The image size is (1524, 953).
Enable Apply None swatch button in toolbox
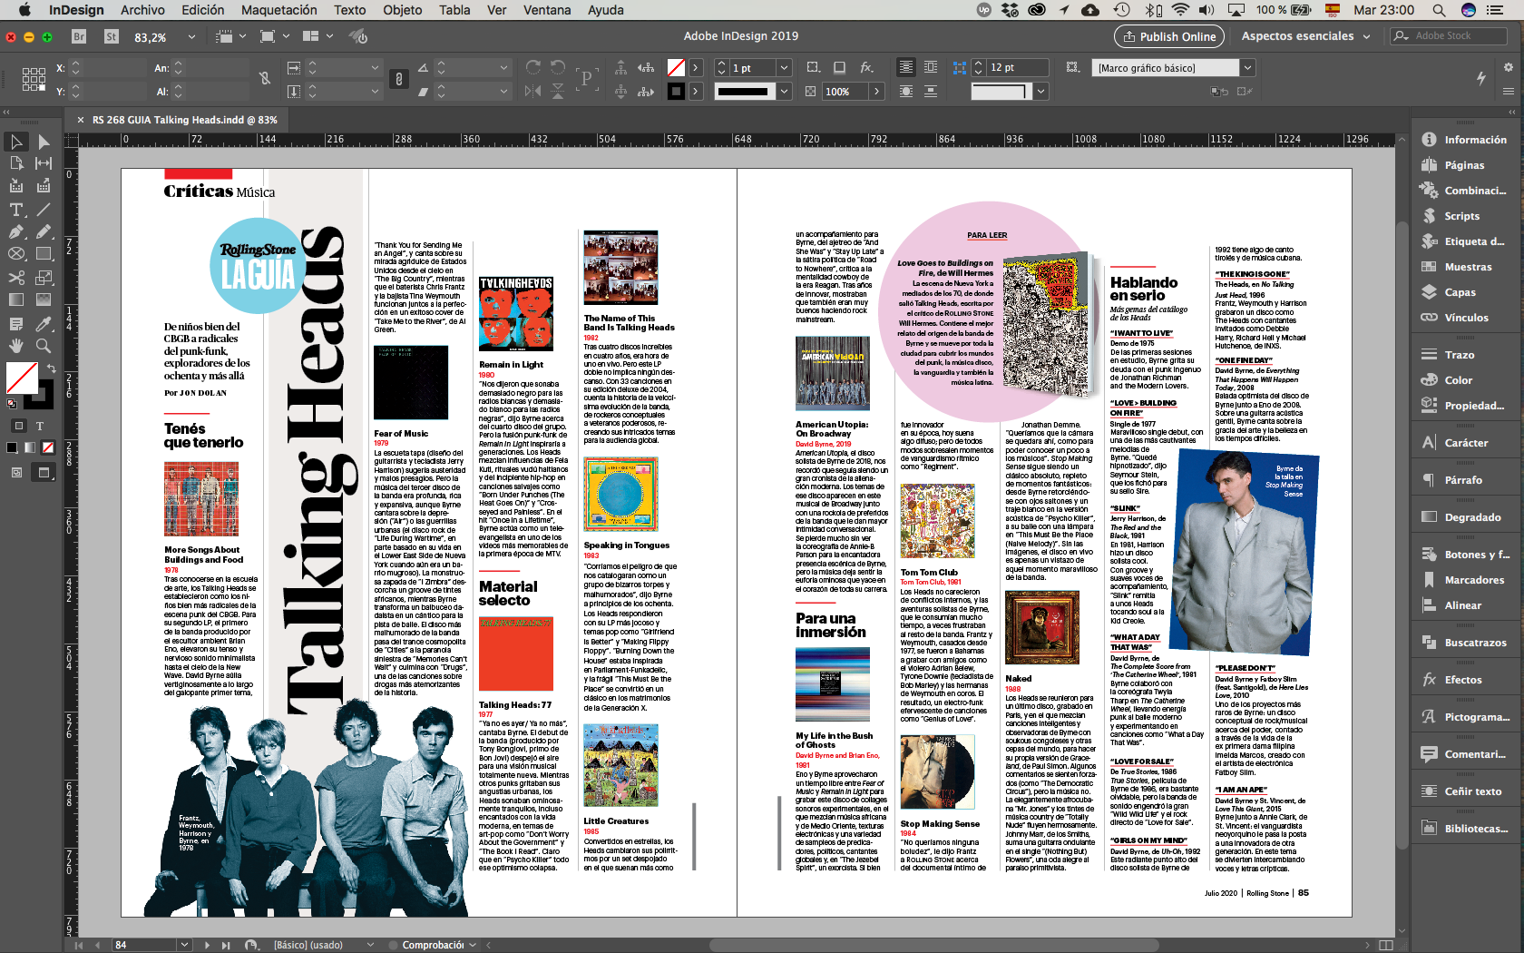(48, 447)
